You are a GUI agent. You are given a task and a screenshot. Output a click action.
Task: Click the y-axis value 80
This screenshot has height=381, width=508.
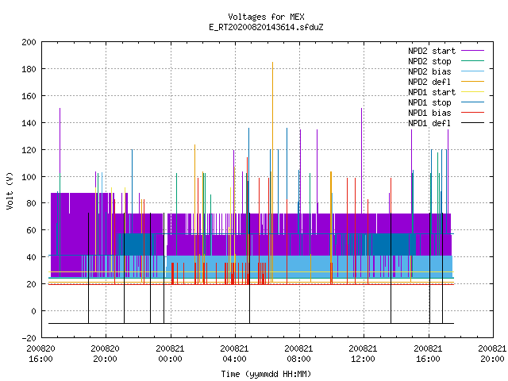click(32, 203)
